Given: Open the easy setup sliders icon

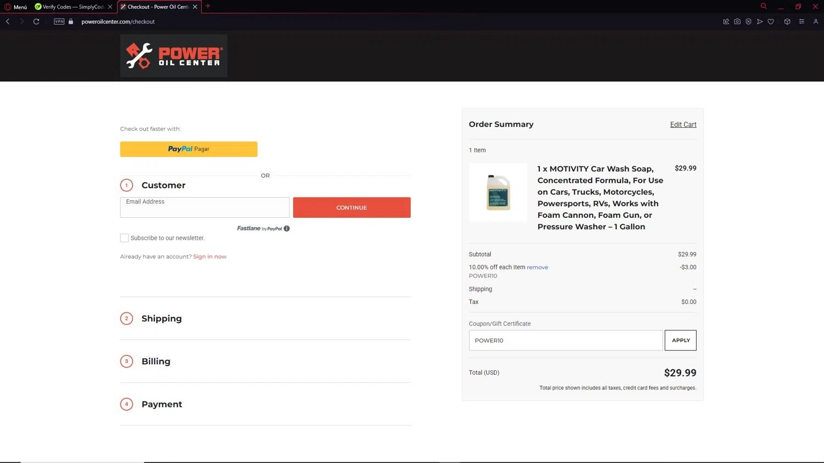Looking at the screenshot, I should (x=801, y=21).
